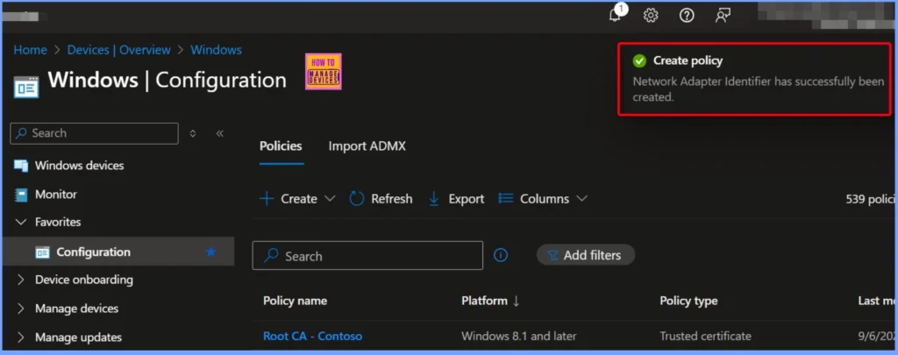The image size is (898, 355).
Task: Expand the Manage updates section
Action: 21,337
